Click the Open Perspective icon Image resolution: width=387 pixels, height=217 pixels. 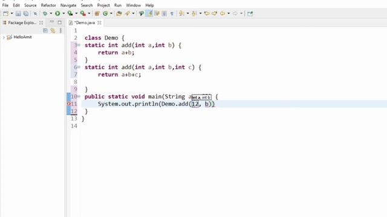(250, 13)
